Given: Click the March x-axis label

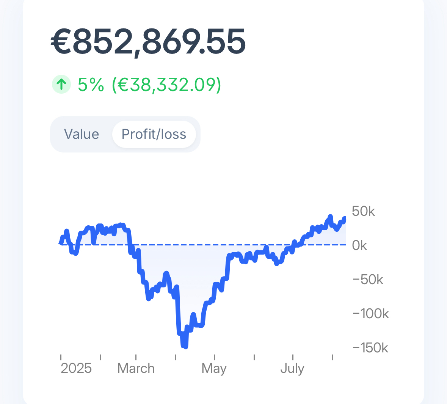Looking at the screenshot, I should point(136,368).
